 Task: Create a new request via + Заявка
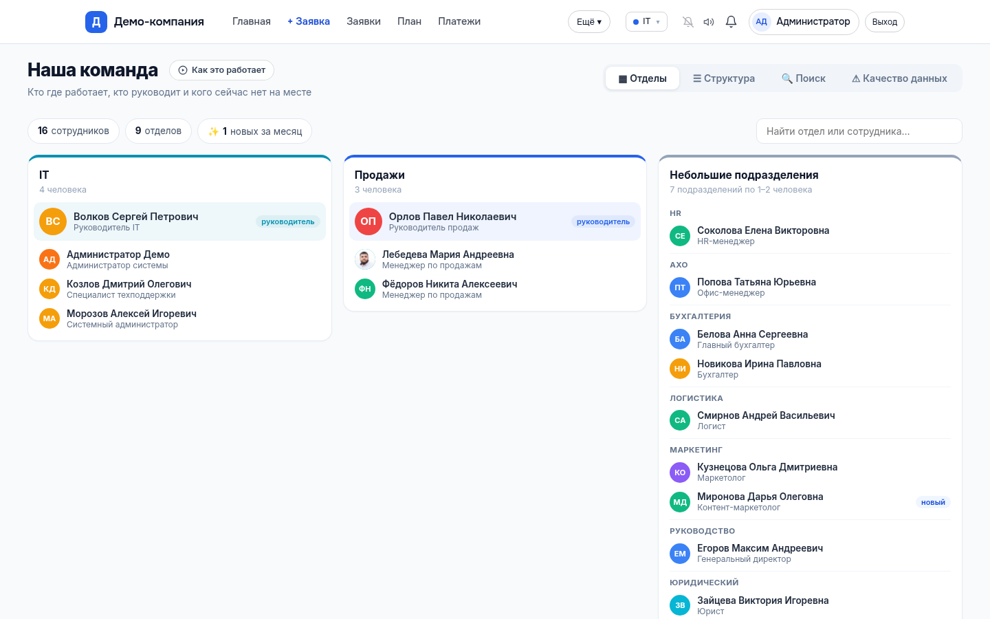[x=309, y=21]
